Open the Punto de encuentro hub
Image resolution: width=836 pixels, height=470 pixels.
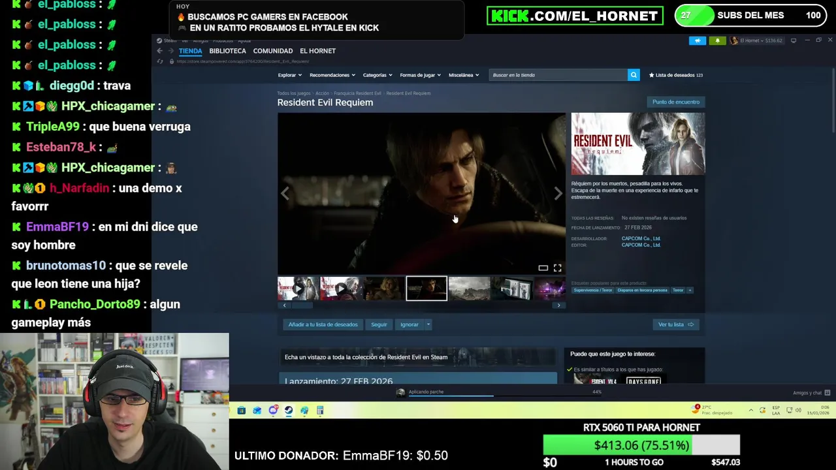(x=675, y=102)
